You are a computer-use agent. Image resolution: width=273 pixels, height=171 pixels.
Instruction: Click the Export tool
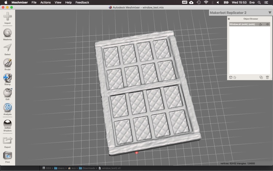click(x=8, y=142)
